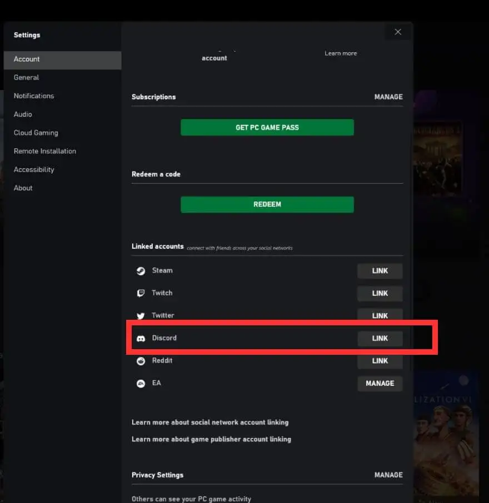
Task: Open the General settings section
Action: (63, 78)
